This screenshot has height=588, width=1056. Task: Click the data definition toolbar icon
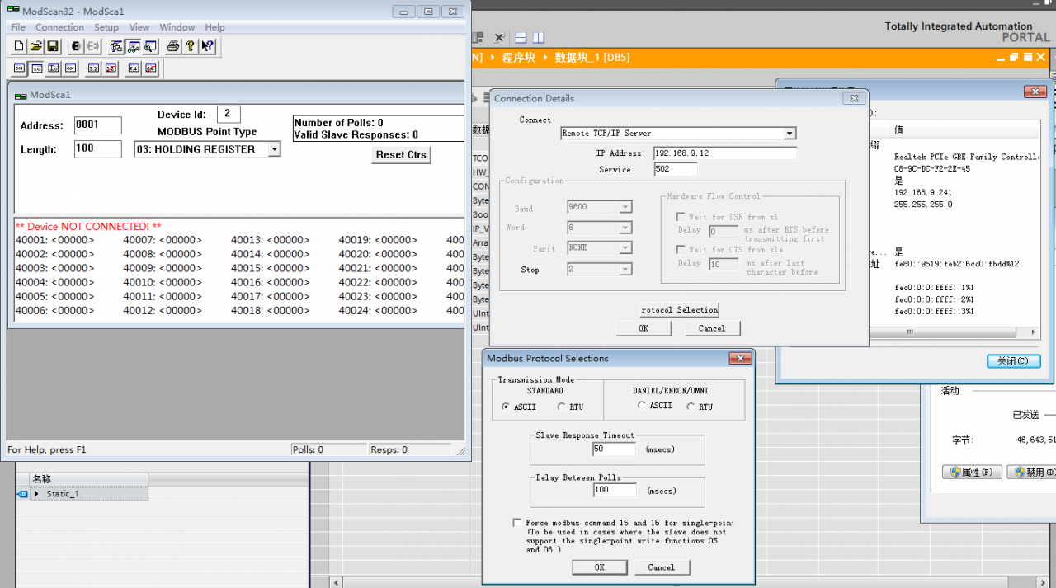pos(116,46)
